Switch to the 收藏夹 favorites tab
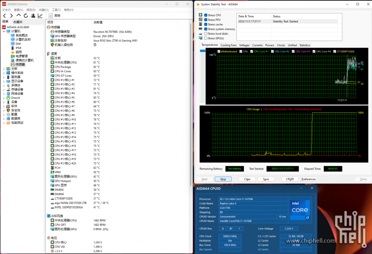Viewport: 372px width, 254px height. point(18,22)
